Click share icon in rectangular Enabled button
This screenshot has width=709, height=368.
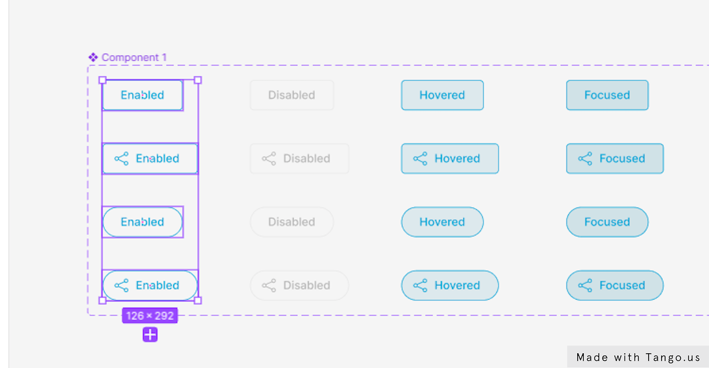pyautogui.click(x=121, y=159)
